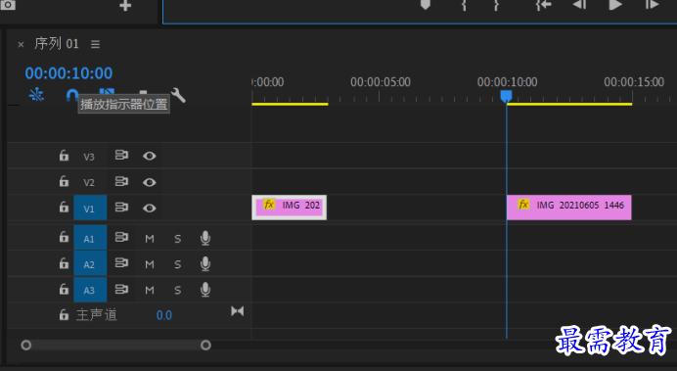Toggle lock on V1 track
Image resolution: width=677 pixels, height=371 pixels.
point(64,208)
